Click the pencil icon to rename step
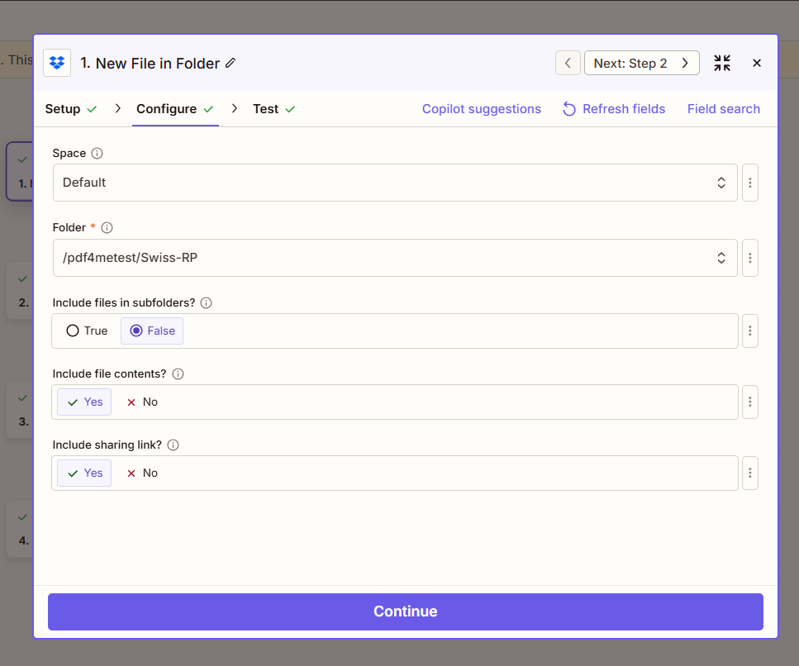Screen dimensions: 799x666 click(231, 63)
